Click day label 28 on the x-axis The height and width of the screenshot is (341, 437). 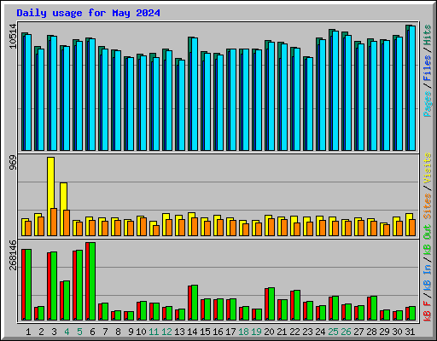[x=371, y=332]
